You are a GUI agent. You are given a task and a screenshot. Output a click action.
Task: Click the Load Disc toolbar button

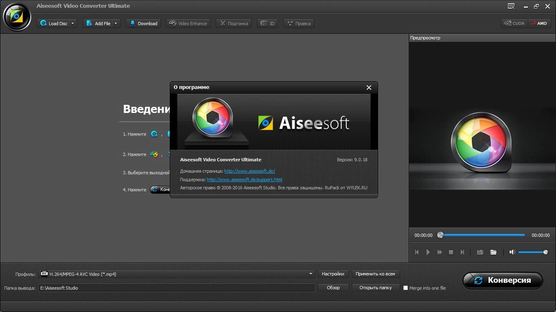[53, 24]
